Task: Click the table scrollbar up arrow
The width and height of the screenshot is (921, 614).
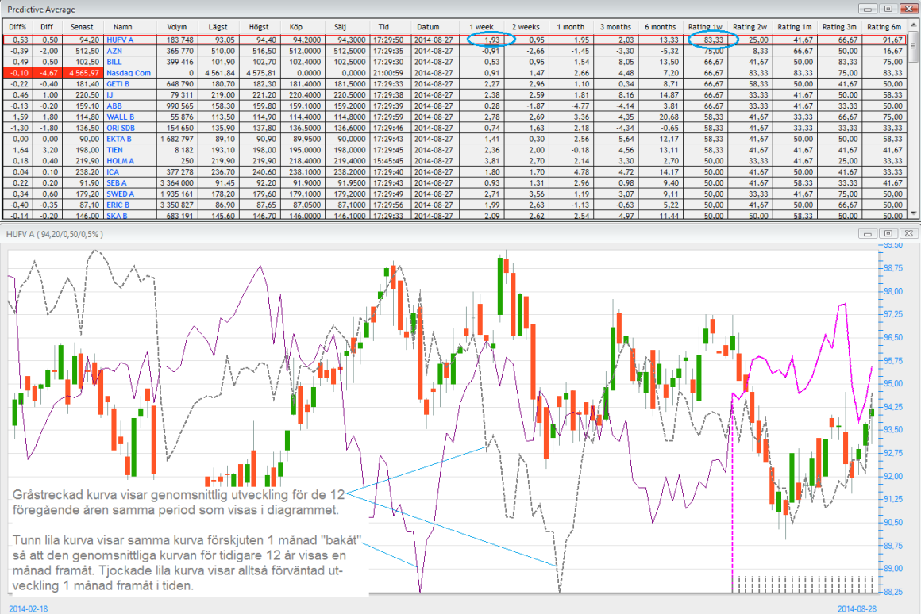Action: tap(915, 24)
